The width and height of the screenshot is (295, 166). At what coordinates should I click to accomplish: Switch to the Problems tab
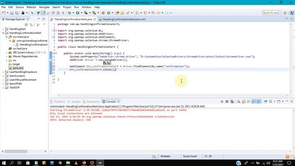[x=58, y=101]
